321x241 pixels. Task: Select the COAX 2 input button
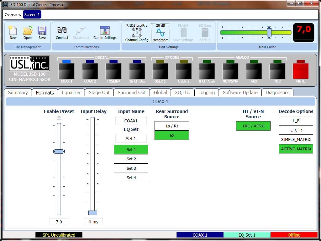[90, 72]
